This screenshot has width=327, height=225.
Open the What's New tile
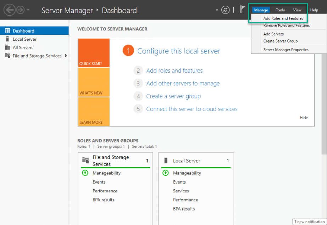[x=94, y=83]
